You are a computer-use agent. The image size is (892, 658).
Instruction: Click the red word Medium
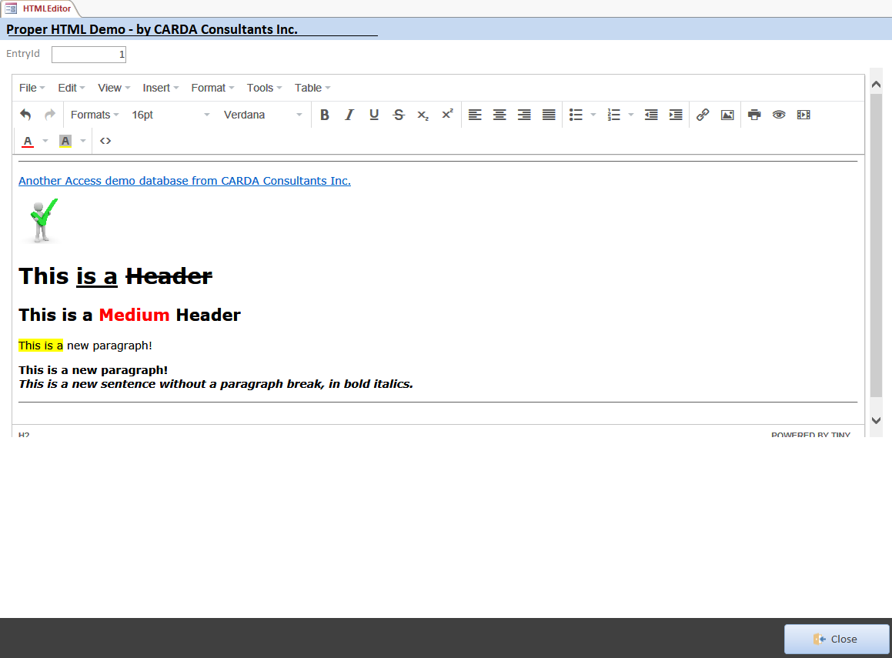[134, 315]
